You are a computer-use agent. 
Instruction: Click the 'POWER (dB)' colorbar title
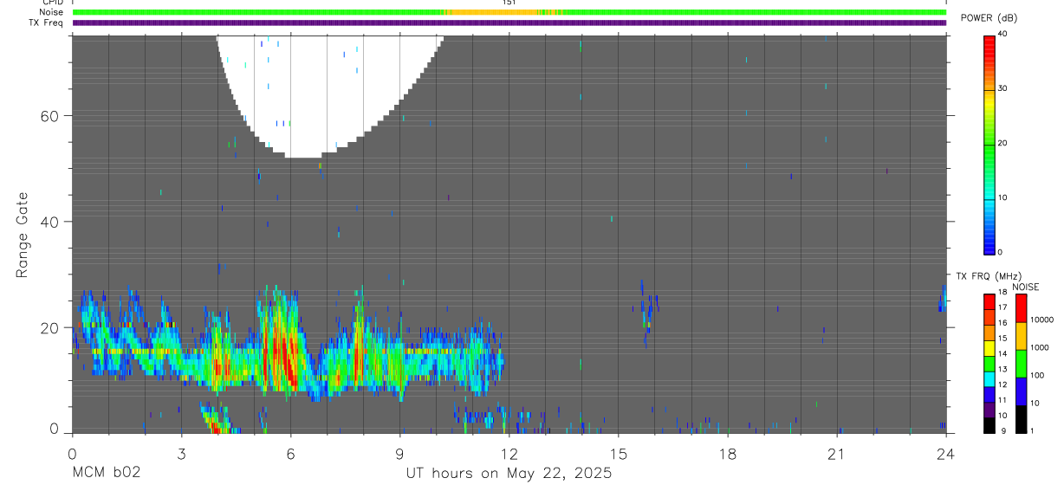coord(989,18)
